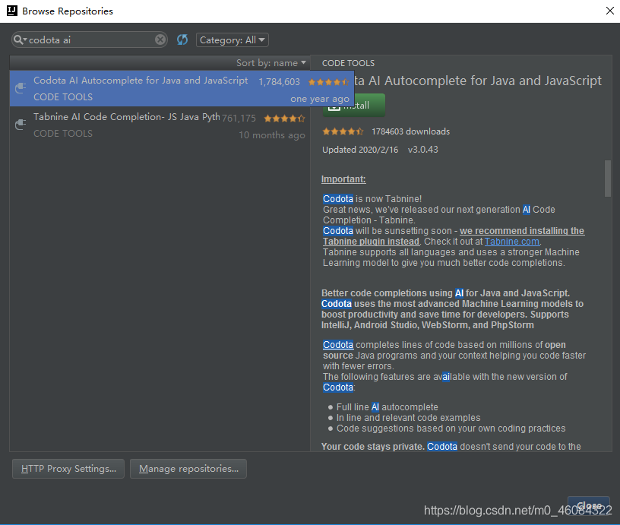Reload the plugin list
This screenshot has height=525, width=620.
[x=182, y=40]
